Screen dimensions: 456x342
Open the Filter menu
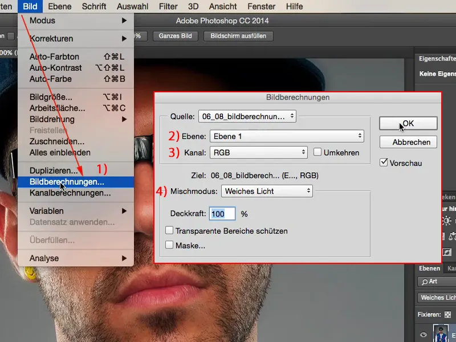[168, 6]
